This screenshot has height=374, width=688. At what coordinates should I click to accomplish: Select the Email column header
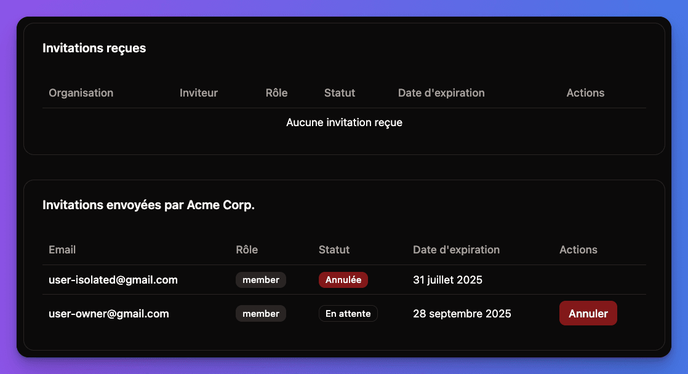(x=62, y=250)
